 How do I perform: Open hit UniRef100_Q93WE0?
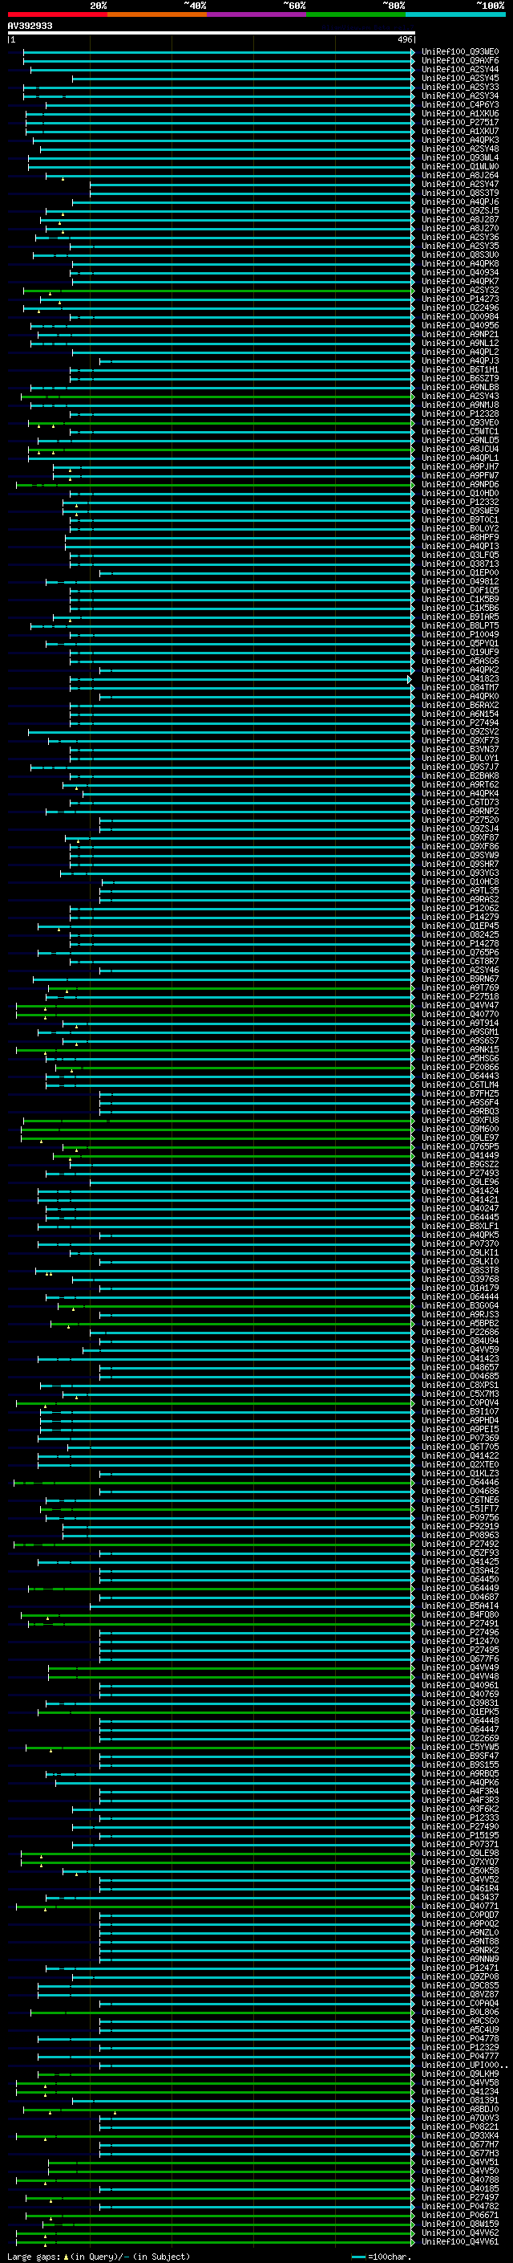click(460, 52)
